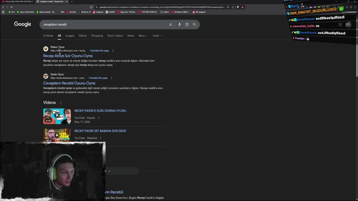Translate the Dede Oyun page

tap(98, 78)
